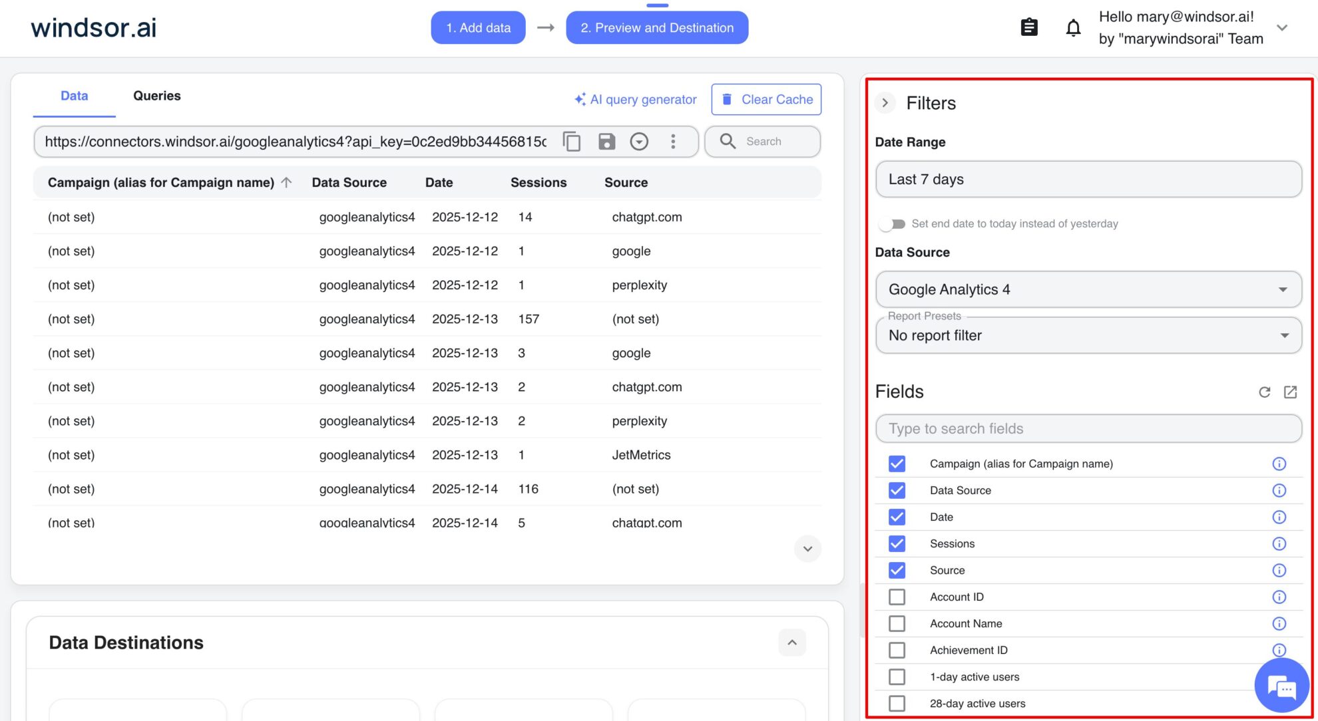Switch to the Data tab
The height and width of the screenshot is (721, 1318).
[75, 96]
